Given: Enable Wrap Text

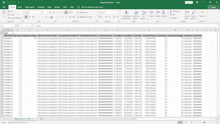Looking at the screenshot, I should [x=82, y=12].
